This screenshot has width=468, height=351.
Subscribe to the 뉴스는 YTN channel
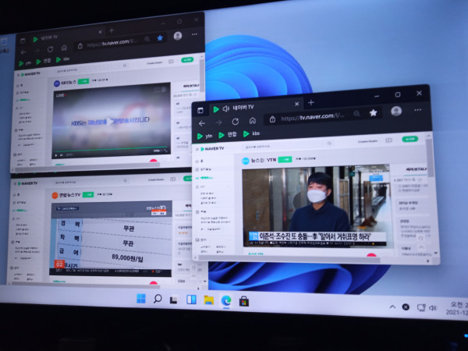[285, 160]
